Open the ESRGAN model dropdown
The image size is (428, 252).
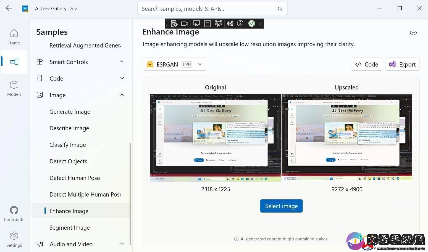tap(174, 64)
